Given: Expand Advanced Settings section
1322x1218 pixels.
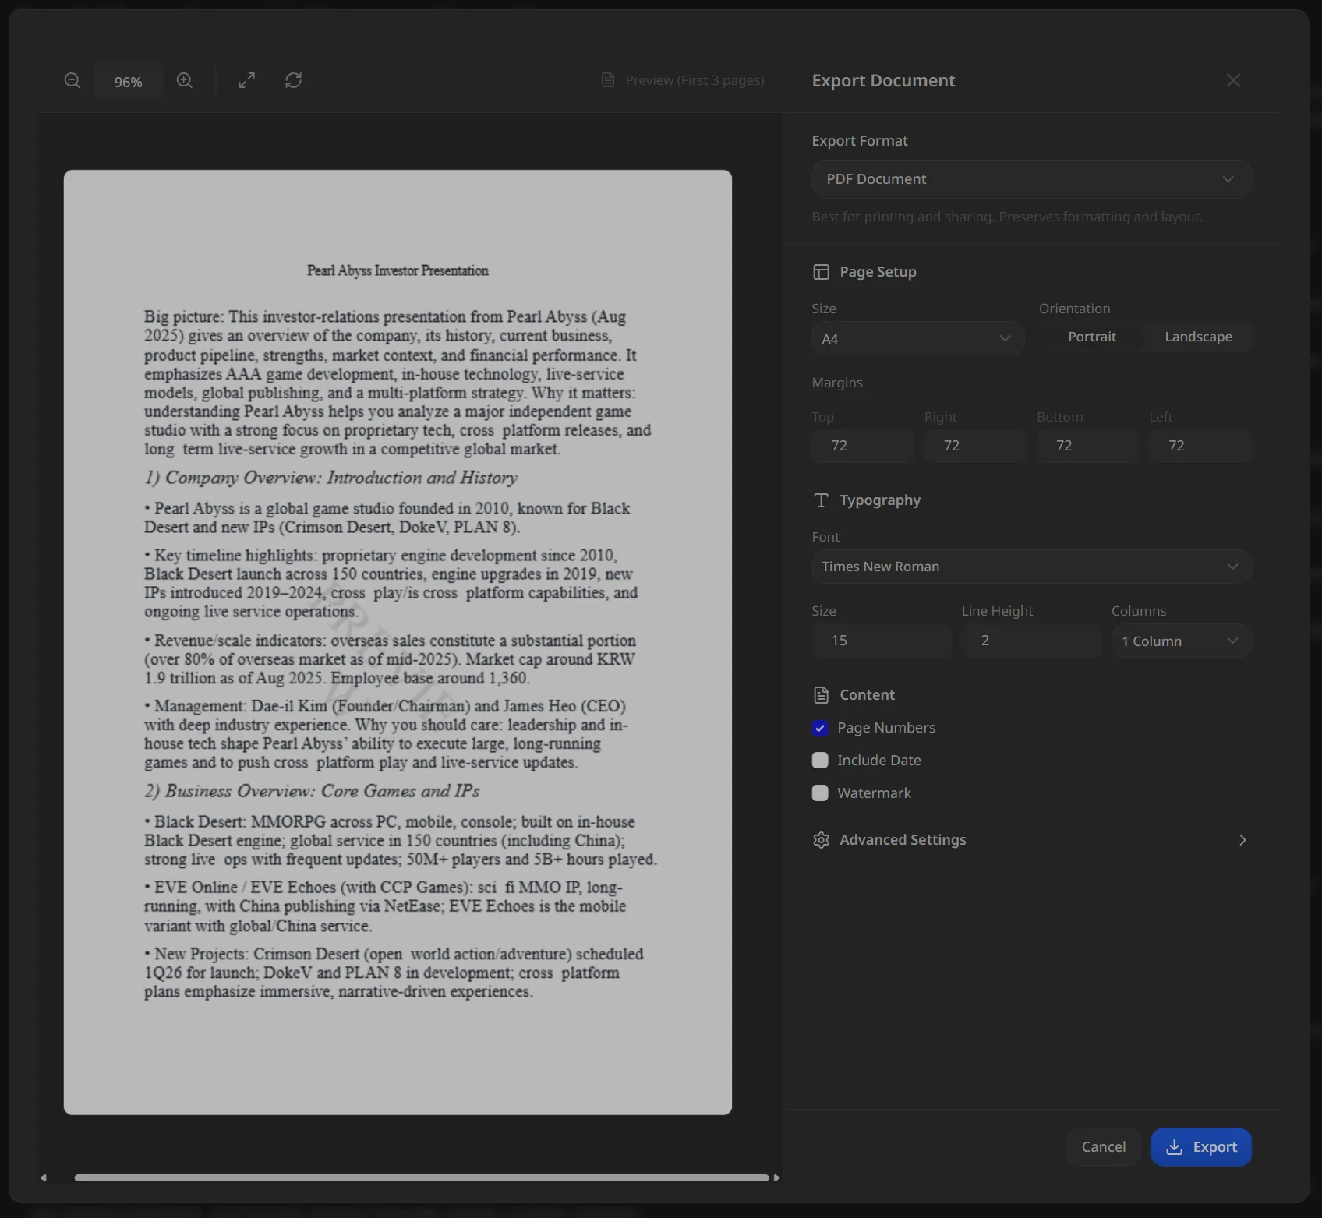Looking at the screenshot, I should (x=1031, y=840).
